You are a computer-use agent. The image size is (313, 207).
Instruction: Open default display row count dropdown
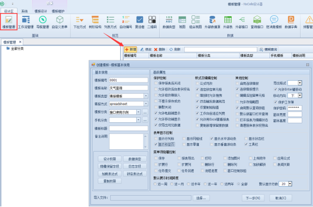click(x=290, y=184)
